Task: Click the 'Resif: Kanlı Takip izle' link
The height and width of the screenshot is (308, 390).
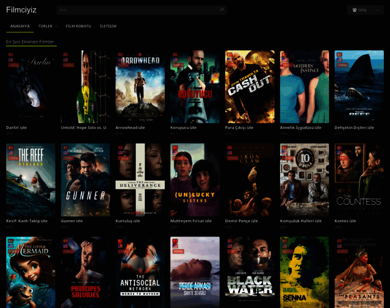Action: [27, 221]
